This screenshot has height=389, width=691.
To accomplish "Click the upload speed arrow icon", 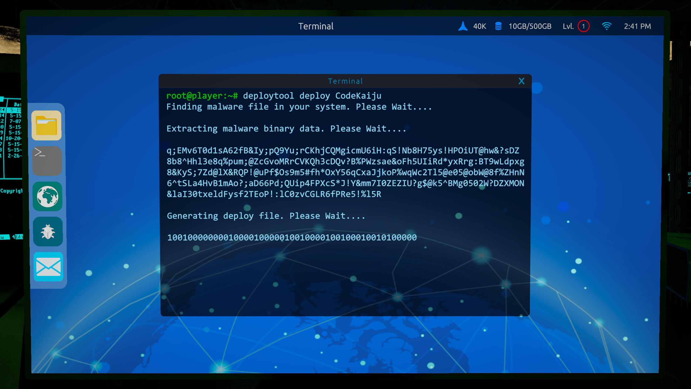I will (x=462, y=26).
